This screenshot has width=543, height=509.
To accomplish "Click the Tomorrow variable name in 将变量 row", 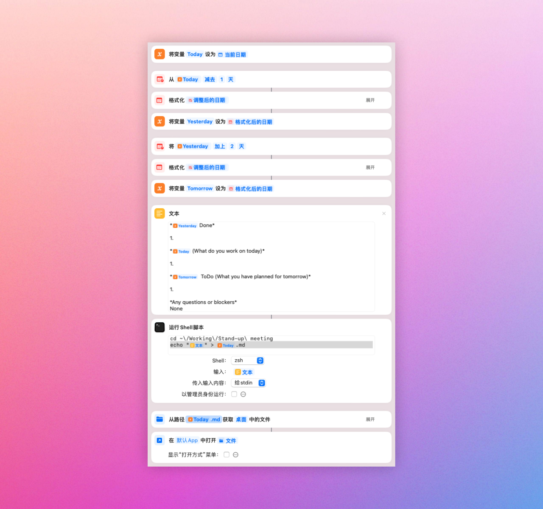I will point(200,188).
